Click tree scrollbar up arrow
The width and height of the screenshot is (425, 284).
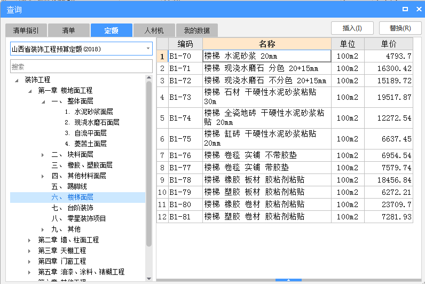coord(149,78)
